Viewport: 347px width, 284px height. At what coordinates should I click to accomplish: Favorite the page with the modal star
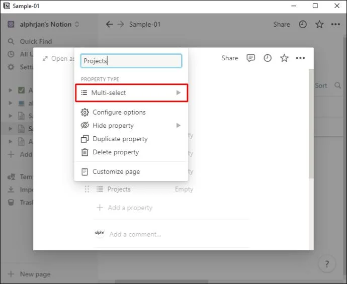point(284,58)
